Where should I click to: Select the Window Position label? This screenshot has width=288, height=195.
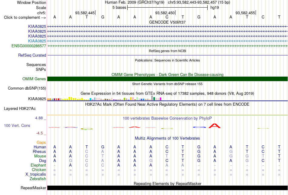(32, 2)
